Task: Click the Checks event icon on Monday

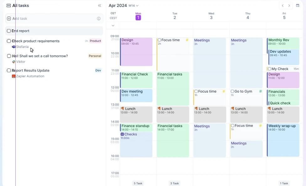Action: coord(122,134)
